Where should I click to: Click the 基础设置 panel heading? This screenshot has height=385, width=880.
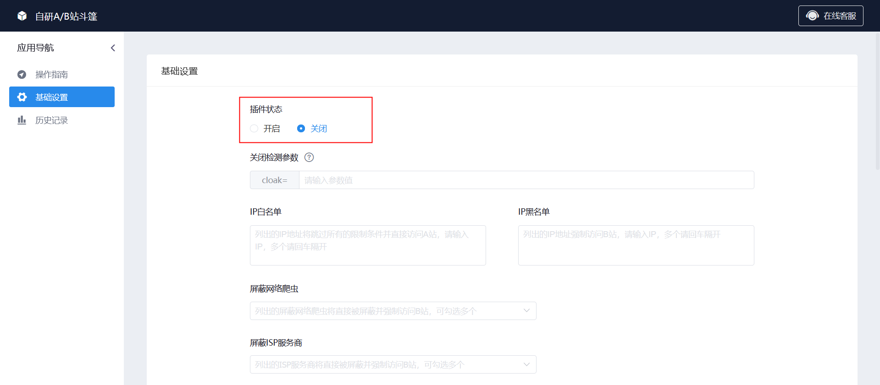[179, 71]
